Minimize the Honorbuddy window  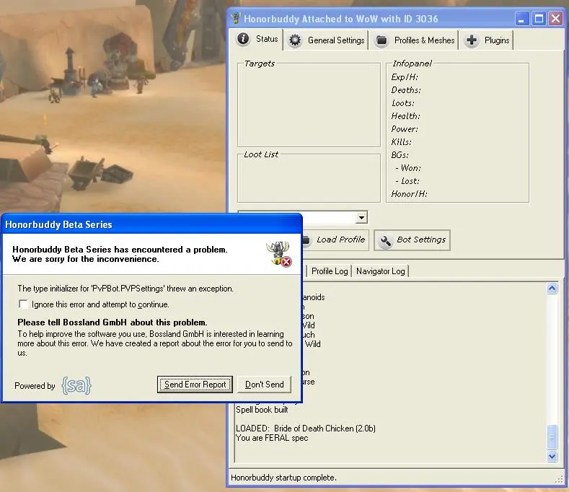pos(521,19)
